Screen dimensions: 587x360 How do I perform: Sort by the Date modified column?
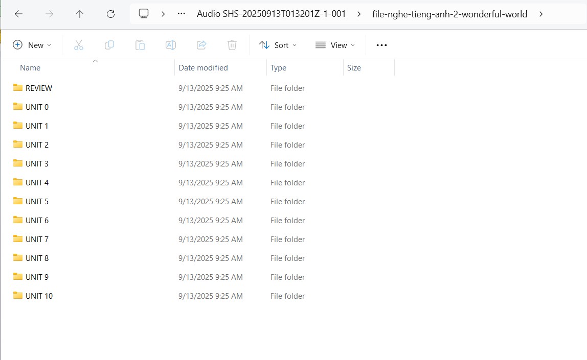(x=203, y=68)
